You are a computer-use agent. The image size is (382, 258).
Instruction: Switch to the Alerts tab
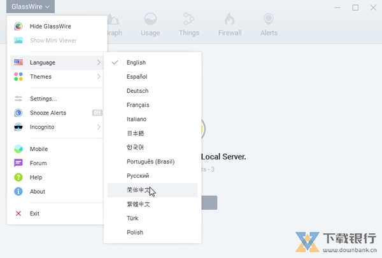coord(269,24)
